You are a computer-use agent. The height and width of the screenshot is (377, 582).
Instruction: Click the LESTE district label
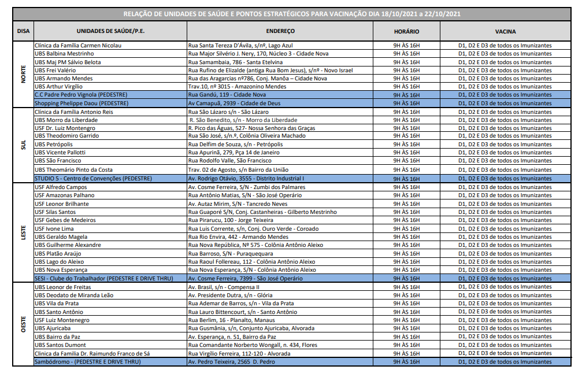[x=23, y=232]
